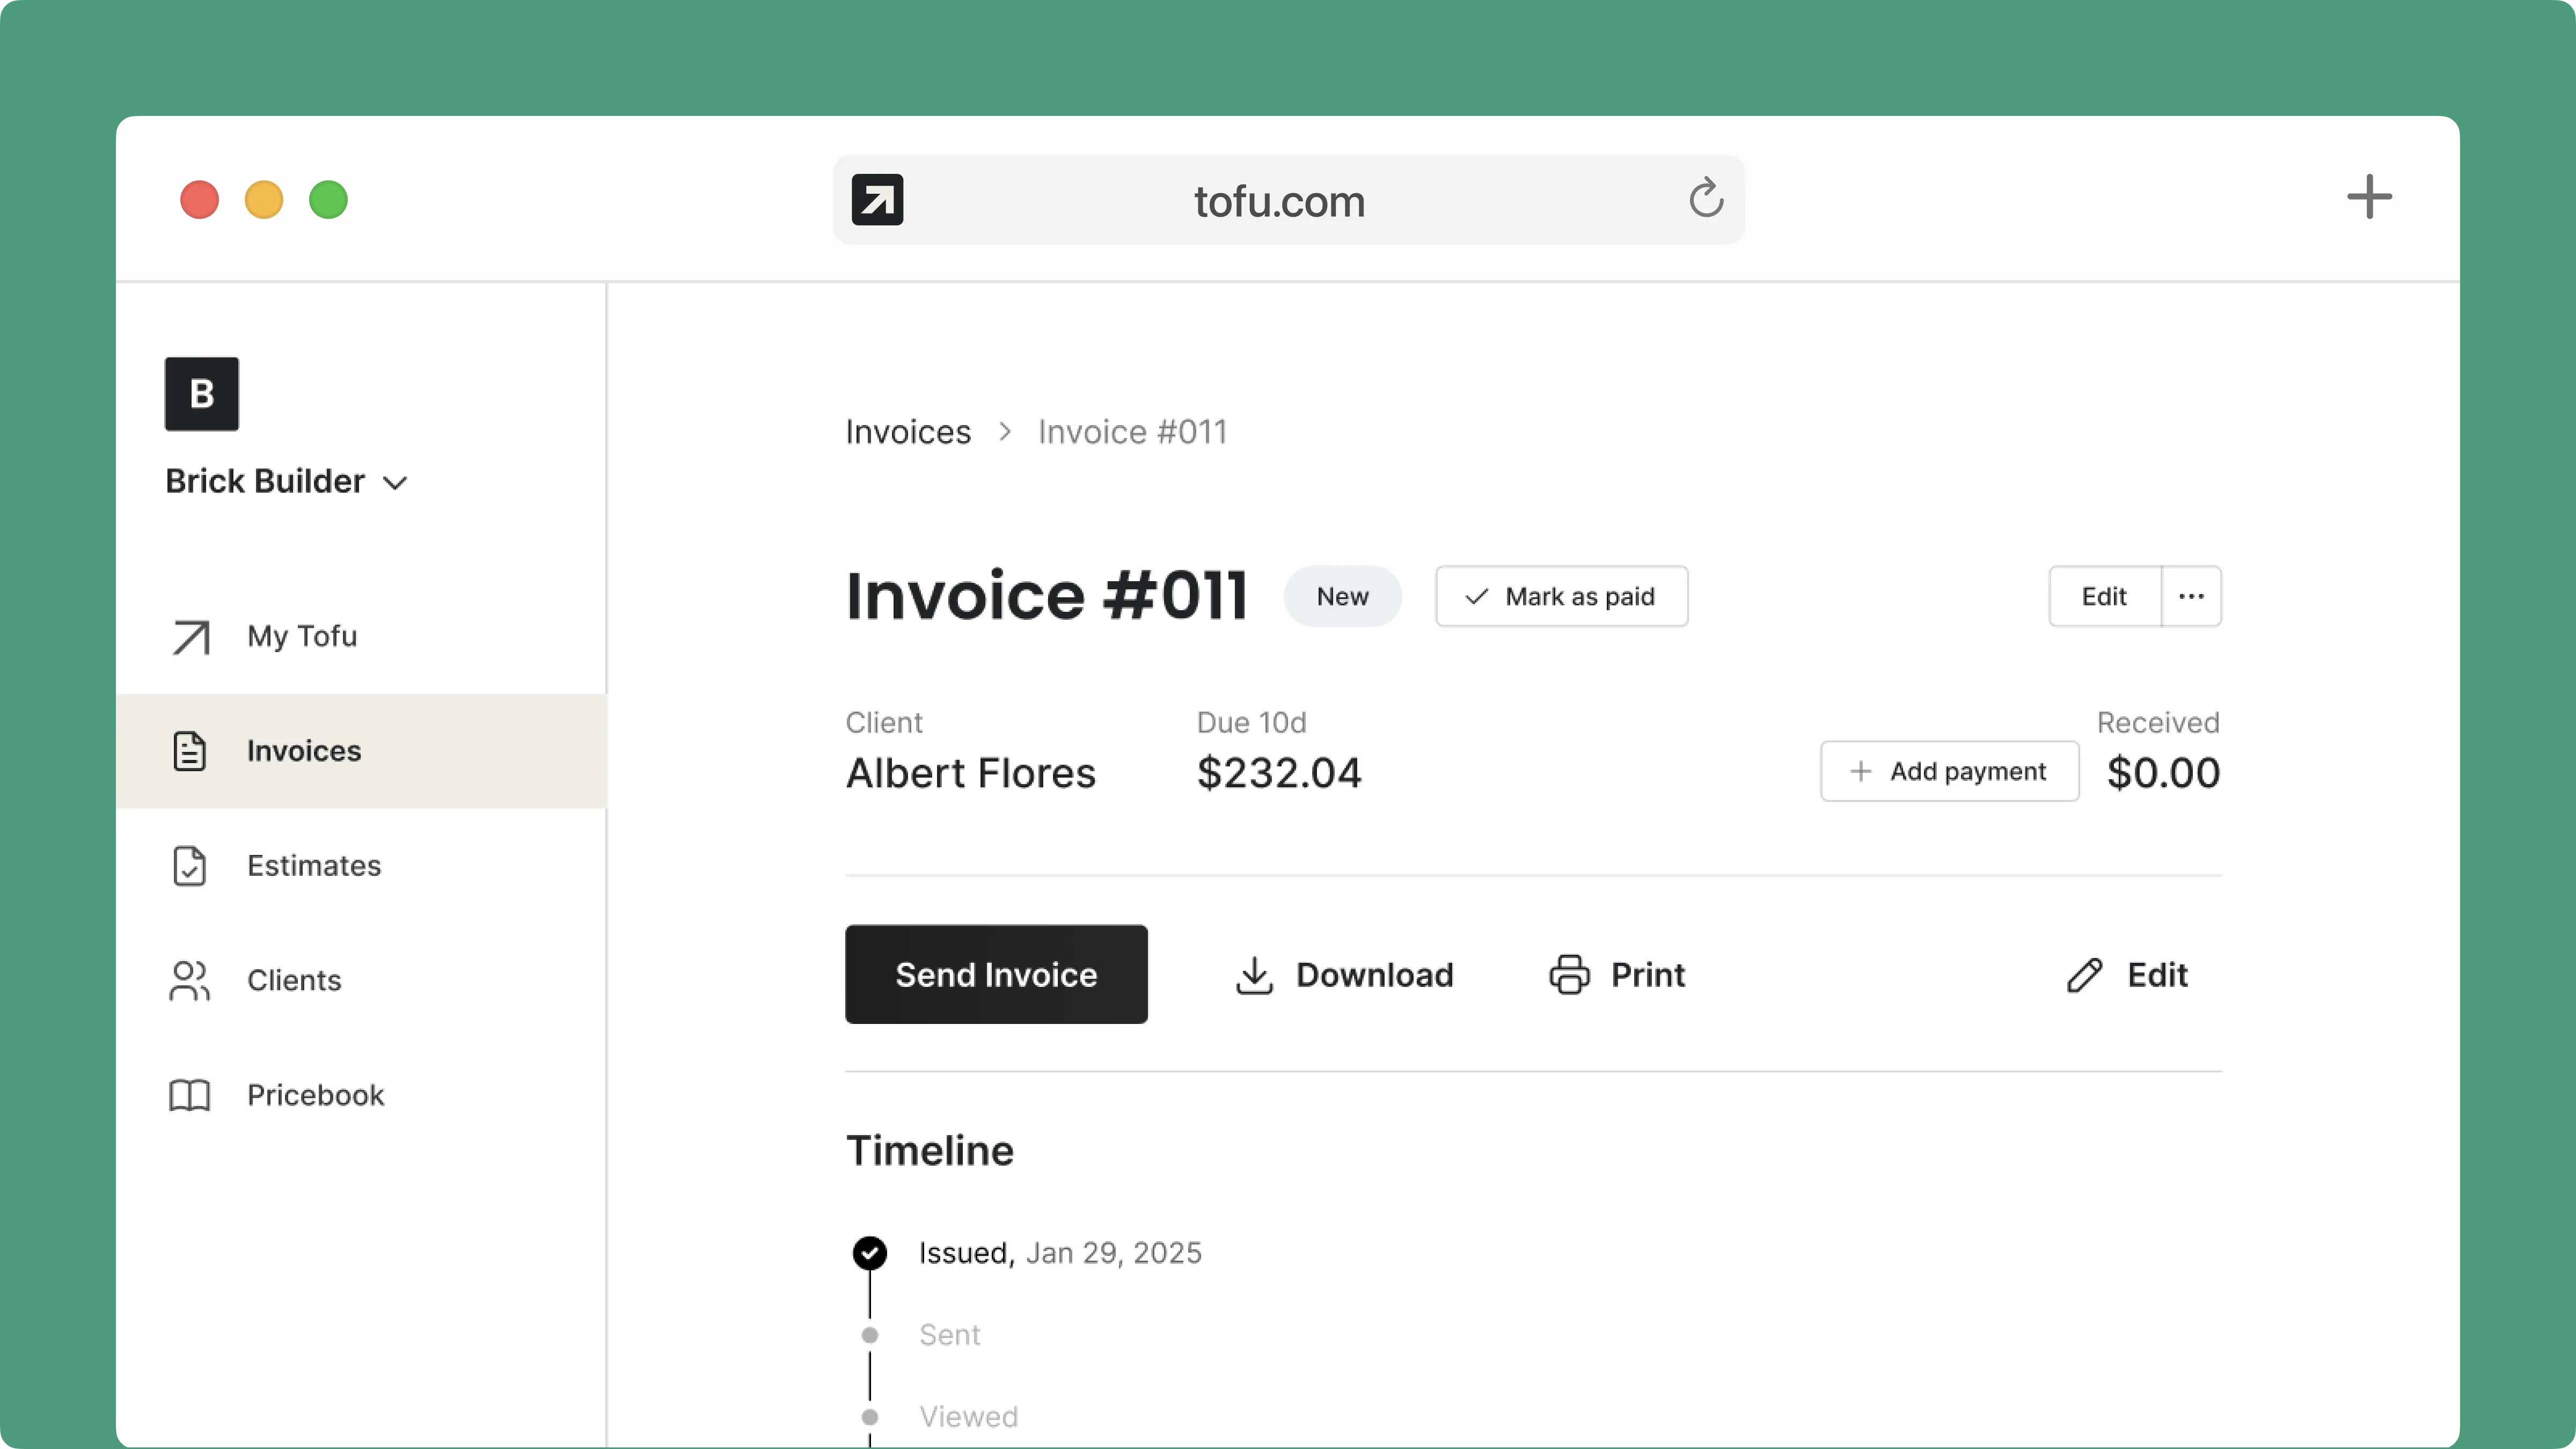Click the pencil Edit icon
The image size is (2576, 1449).
2084,975
